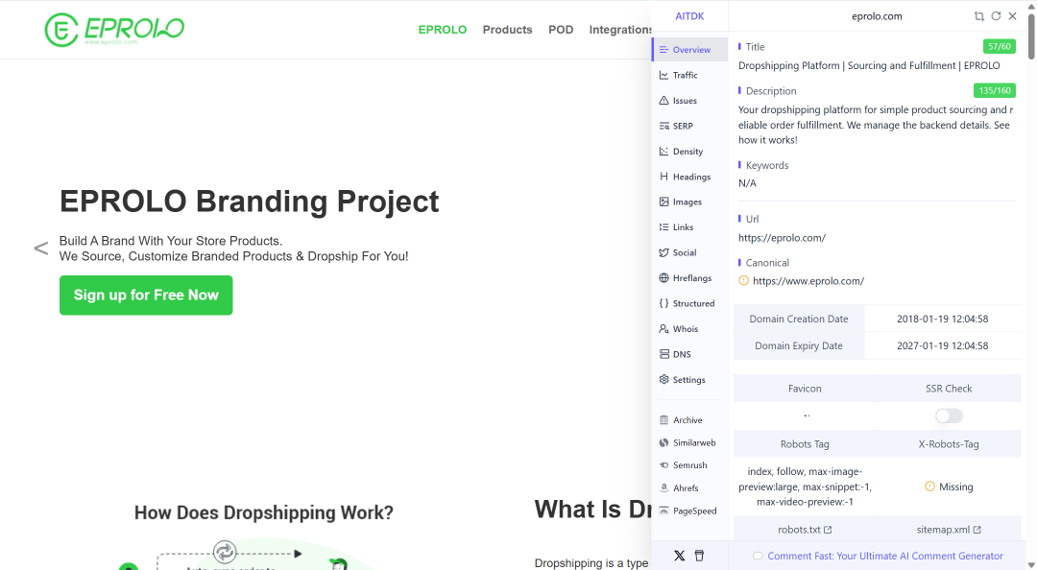Screen dimensions: 1037x570
Task: Close the AITDK panel
Action: (x=1013, y=16)
